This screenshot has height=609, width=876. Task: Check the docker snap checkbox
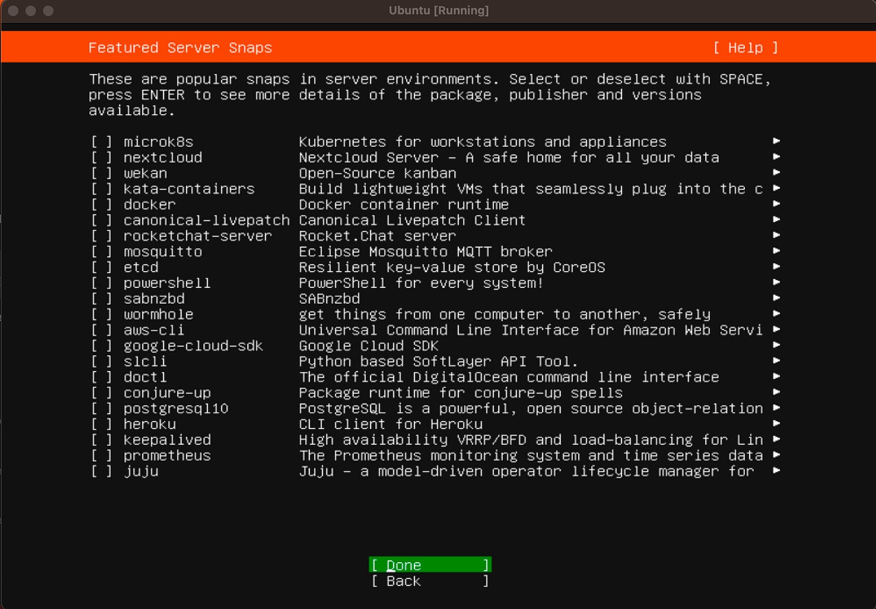pyautogui.click(x=102, y=204)
